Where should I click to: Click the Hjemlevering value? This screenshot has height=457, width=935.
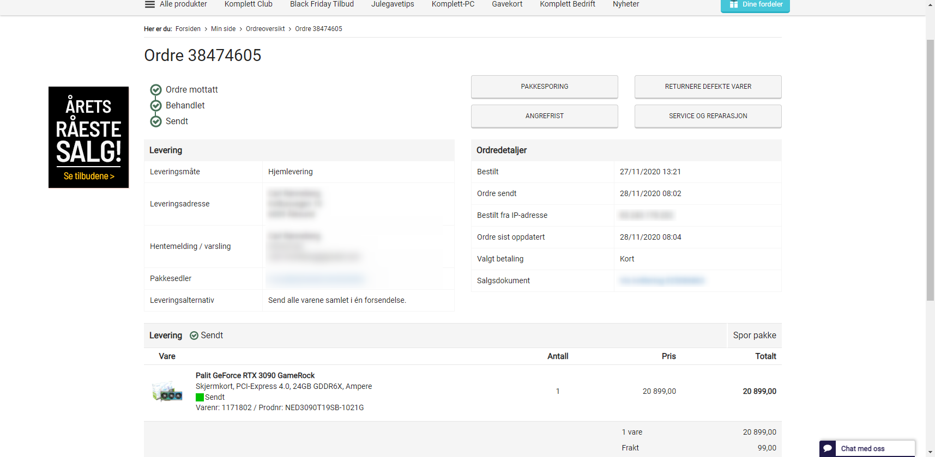click(x=291, y=172)
